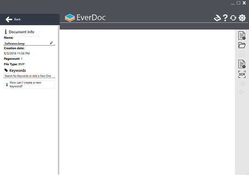Click the 'Keywords' heading text
249x175 pixels.
(17, 70)
